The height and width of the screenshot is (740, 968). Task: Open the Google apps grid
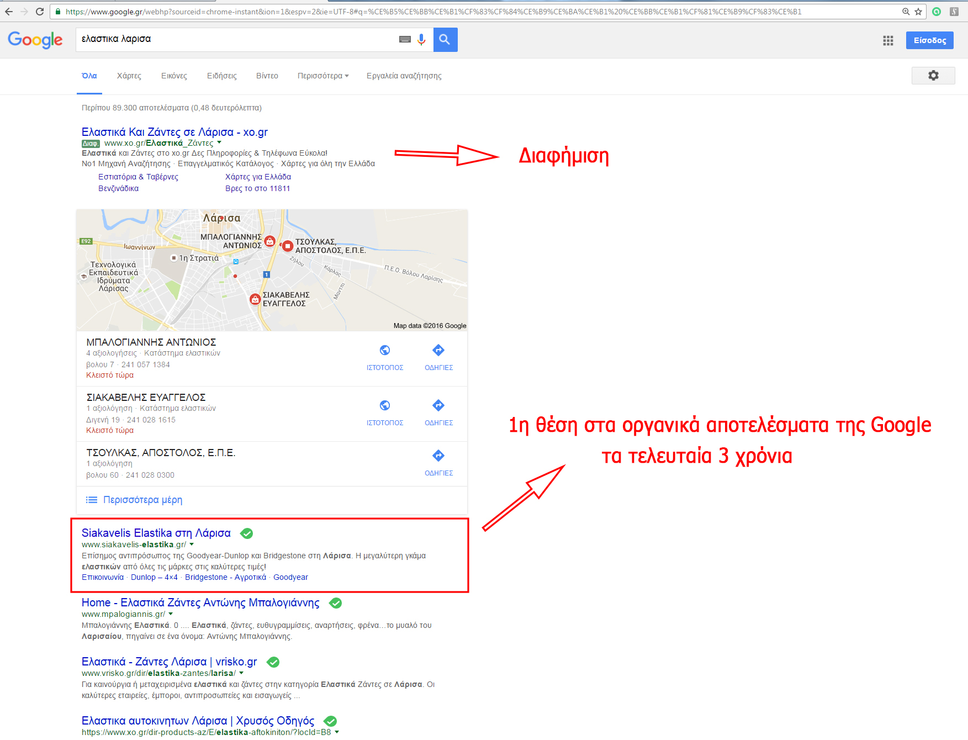[x=888, y=40]
